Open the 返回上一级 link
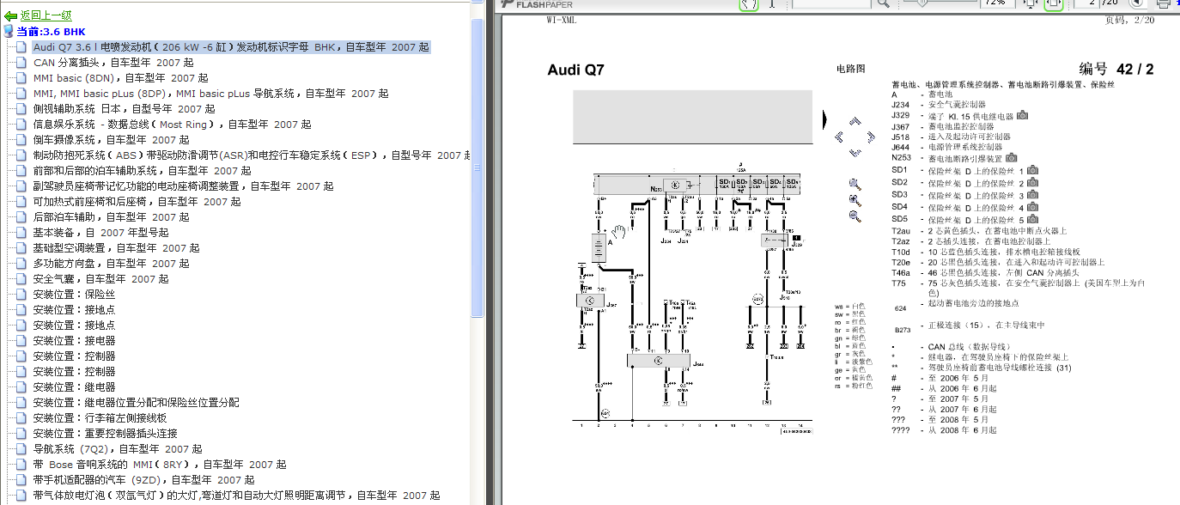This screenshot has width=1180, height=505. pos(46,16)
